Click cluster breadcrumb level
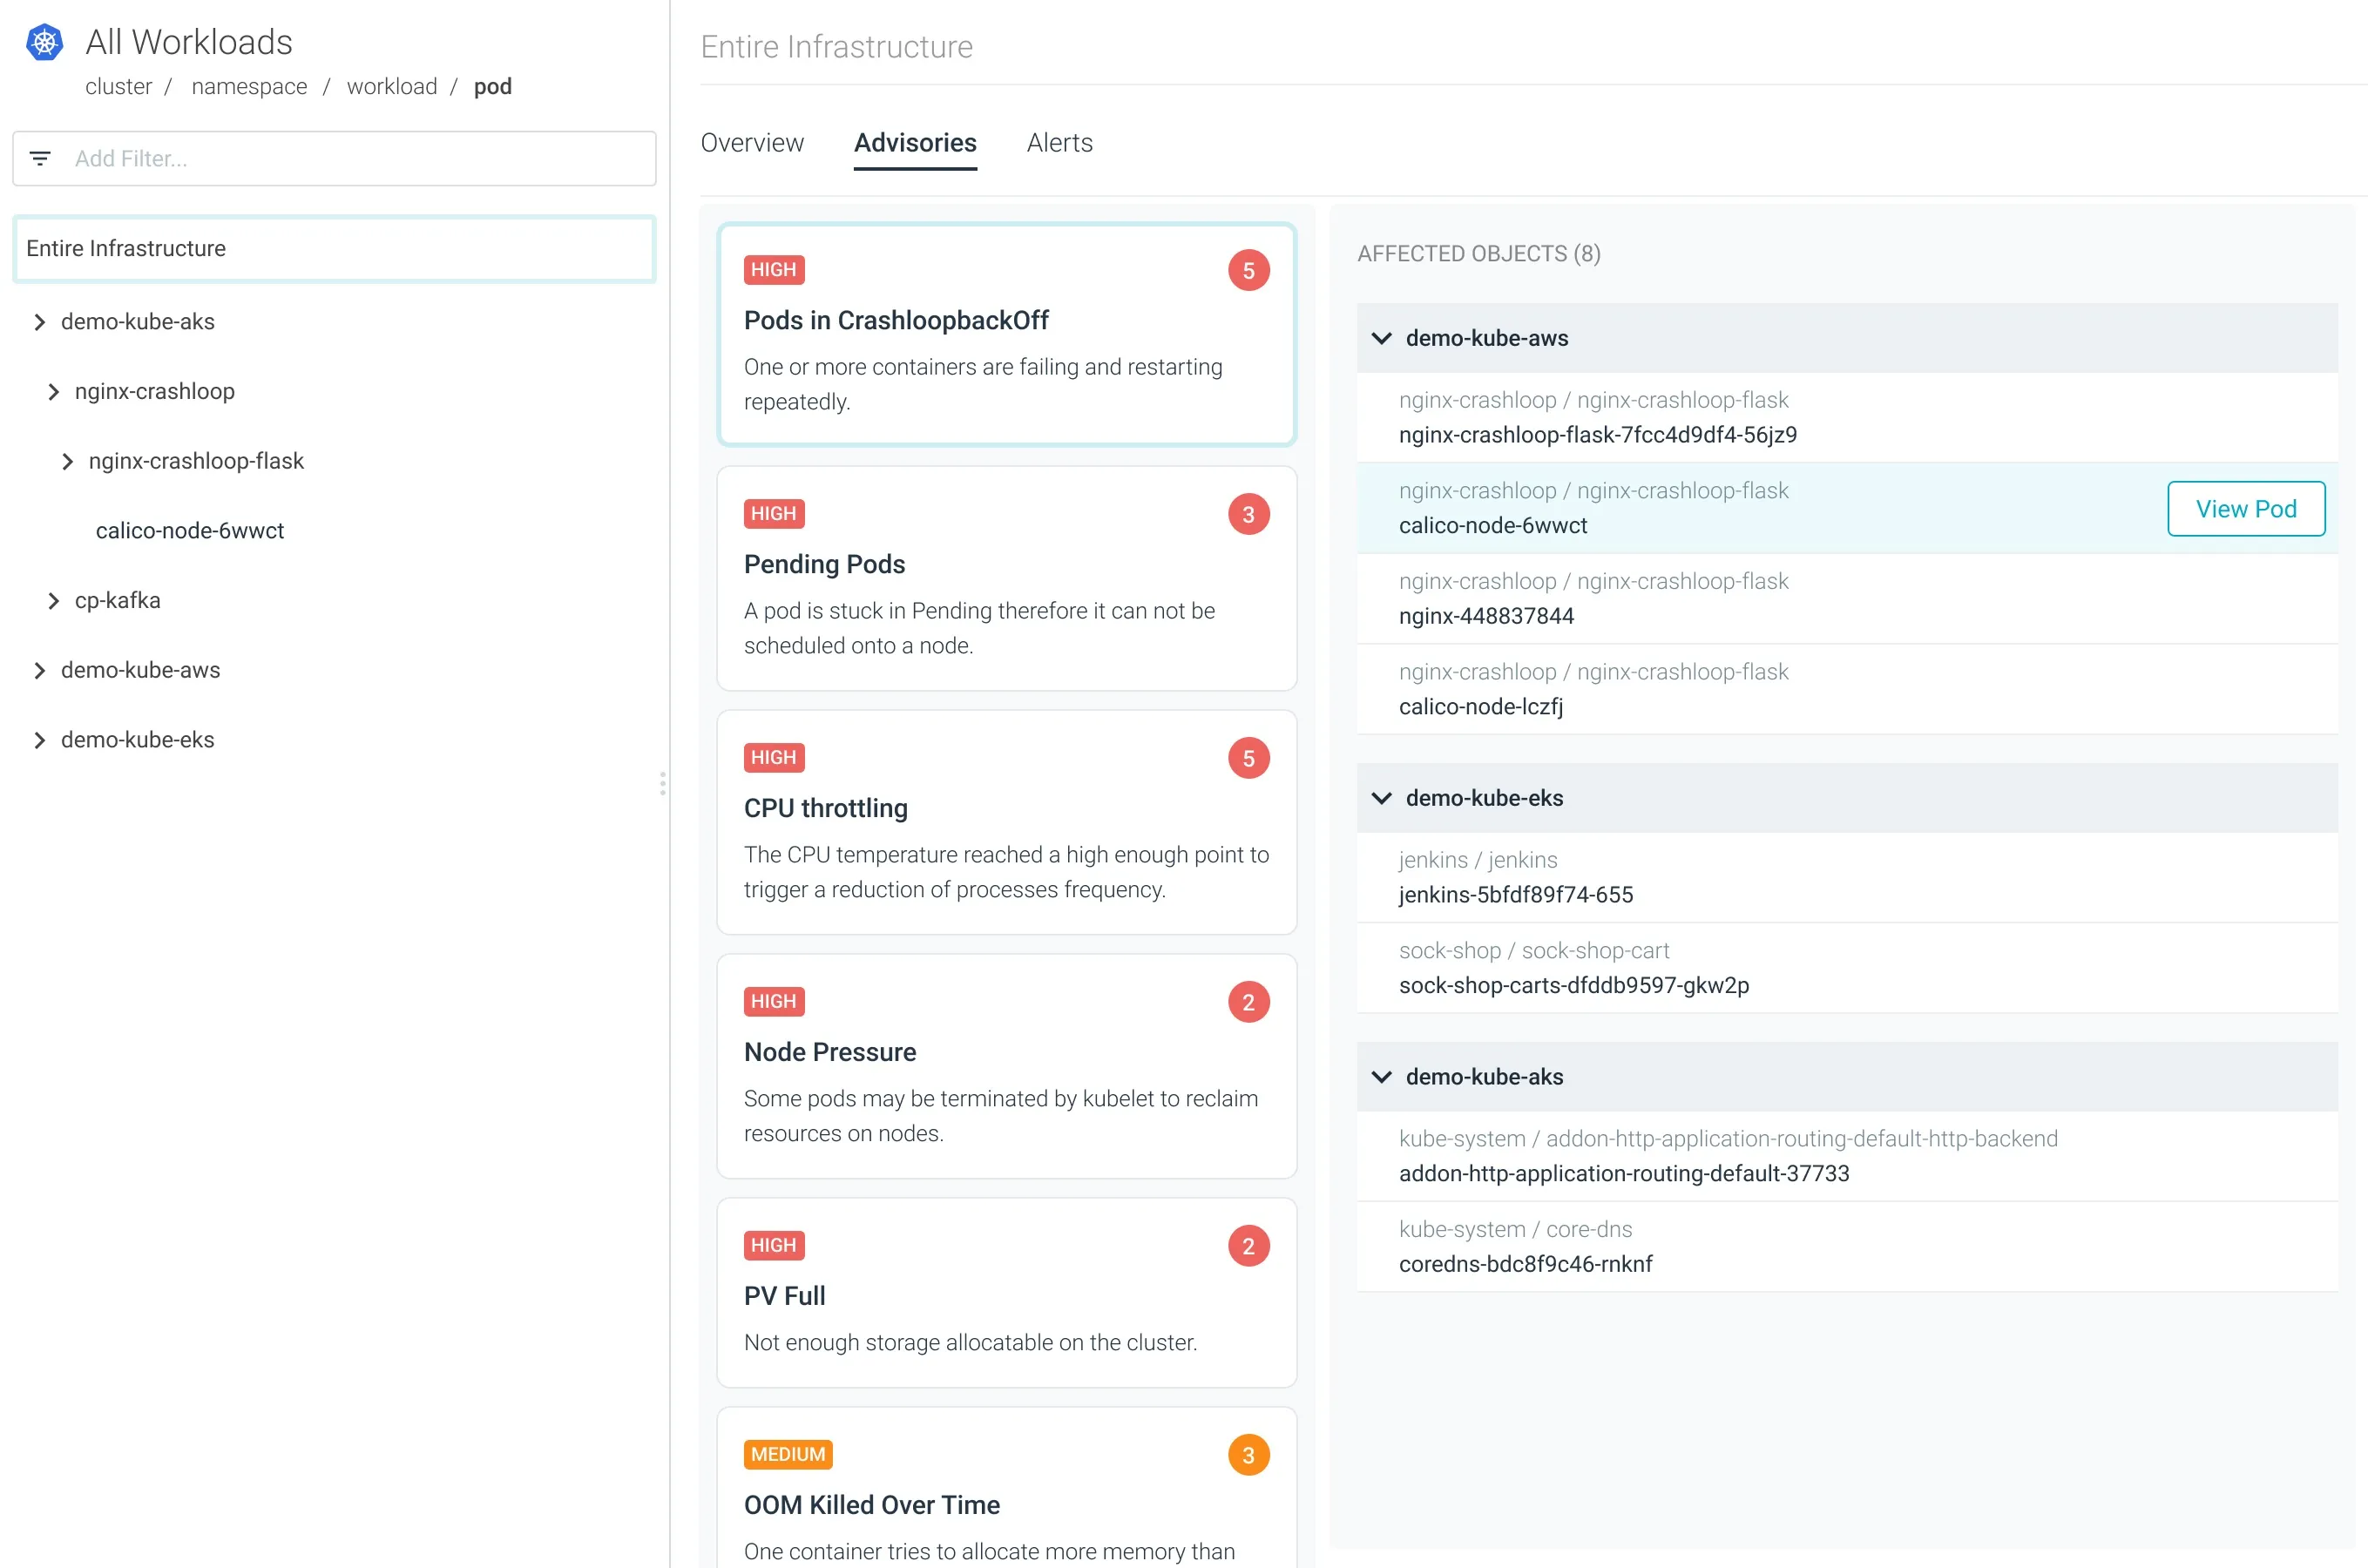2368x1568 pixels. [x=118, y=87]
